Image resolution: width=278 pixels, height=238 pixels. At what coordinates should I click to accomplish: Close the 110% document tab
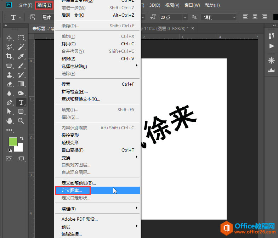193,28
